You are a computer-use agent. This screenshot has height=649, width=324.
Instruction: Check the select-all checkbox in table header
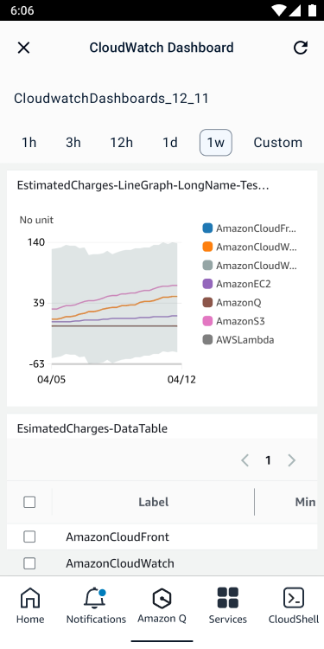[29, 502]
